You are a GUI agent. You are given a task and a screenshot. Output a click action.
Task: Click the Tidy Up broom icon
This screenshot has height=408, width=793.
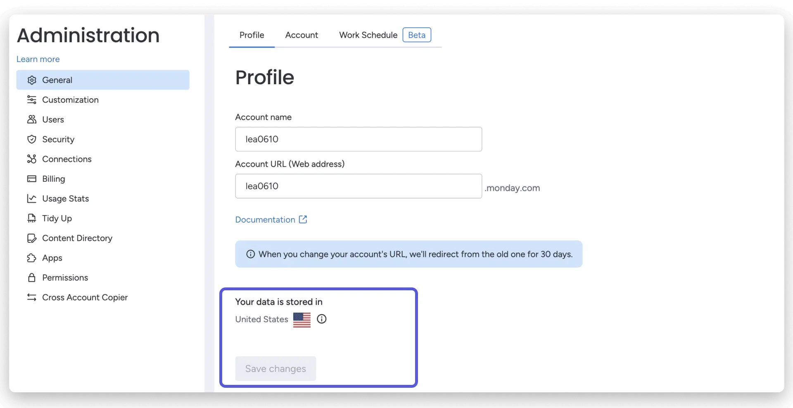pos(32,218)
